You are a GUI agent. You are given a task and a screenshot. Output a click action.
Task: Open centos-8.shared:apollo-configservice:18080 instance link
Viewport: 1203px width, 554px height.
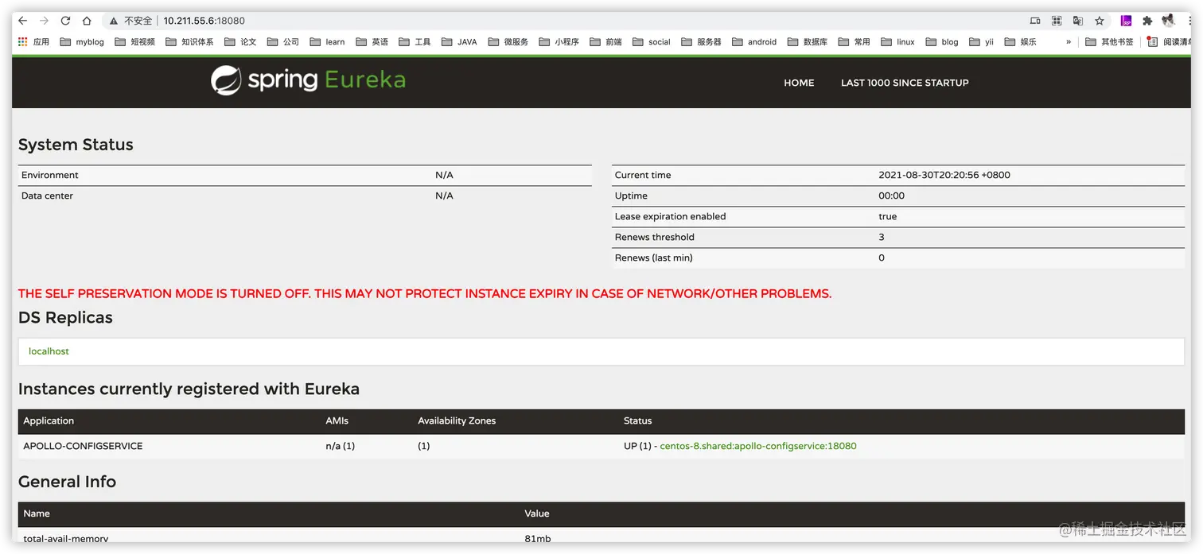[x=758, y=446]
